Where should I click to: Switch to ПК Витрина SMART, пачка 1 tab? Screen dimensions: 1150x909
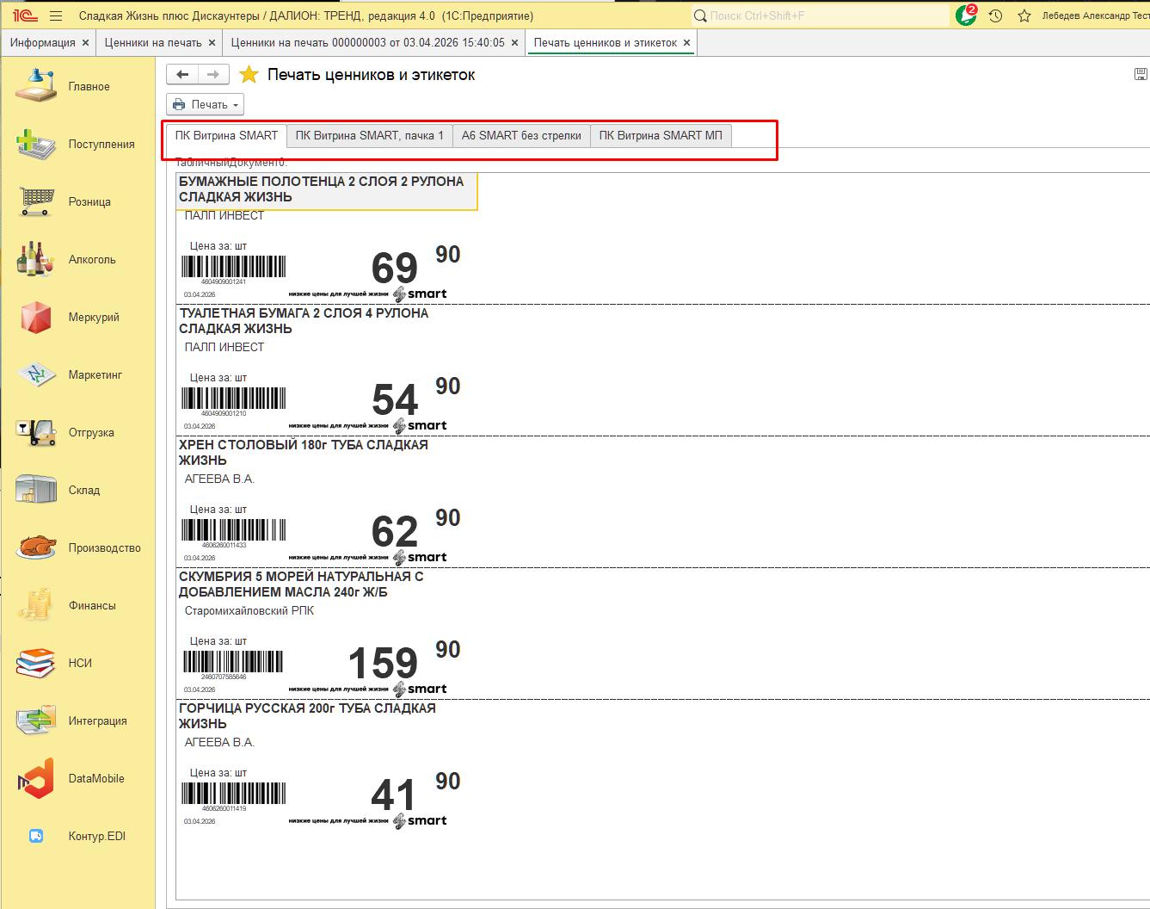[x=369, y=135]
